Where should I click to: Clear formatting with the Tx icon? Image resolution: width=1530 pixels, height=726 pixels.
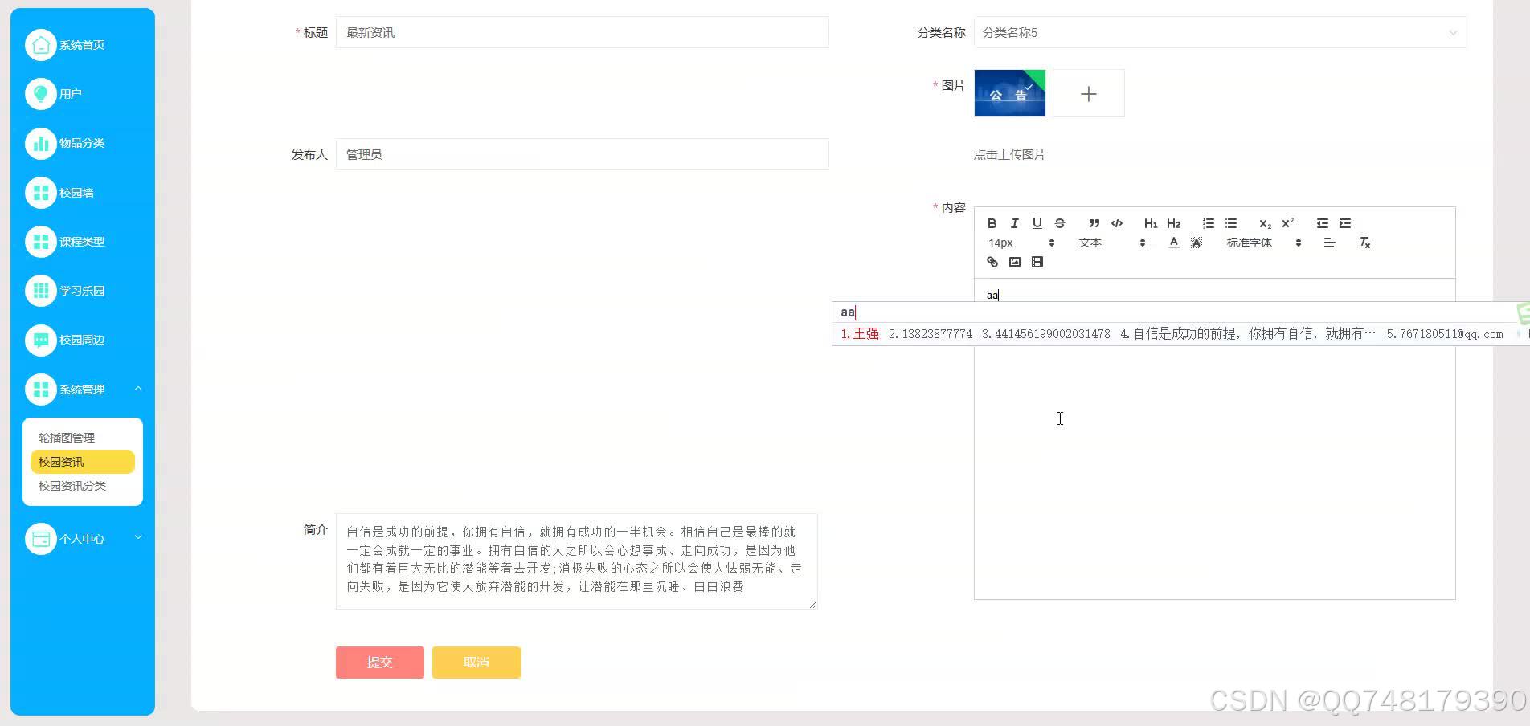pos(1364,243)
